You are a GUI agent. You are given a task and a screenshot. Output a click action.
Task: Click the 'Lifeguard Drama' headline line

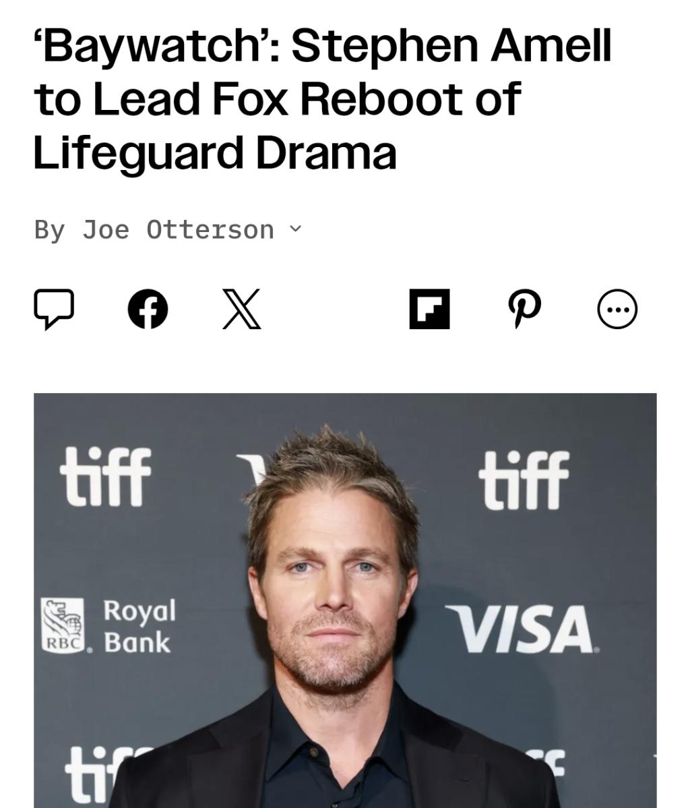(215, 152)
